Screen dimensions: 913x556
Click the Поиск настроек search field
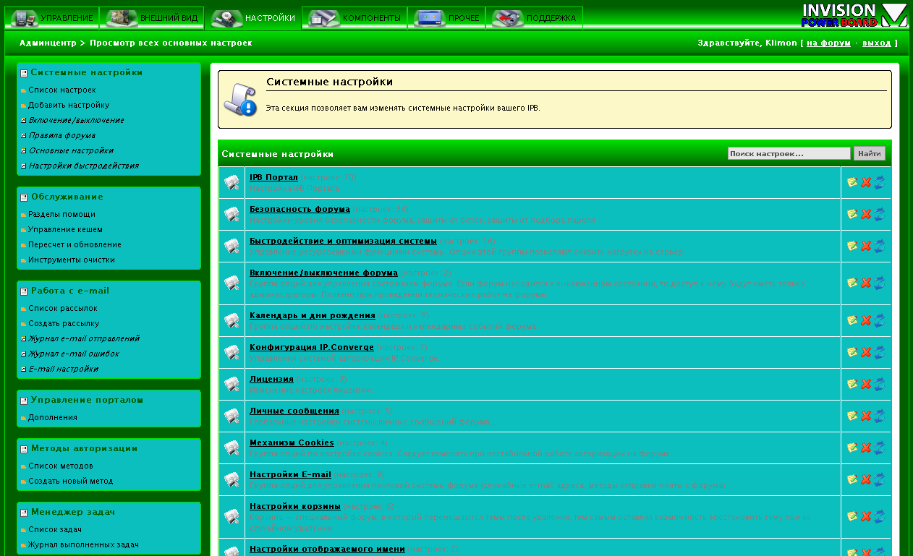tap(789, 154)
